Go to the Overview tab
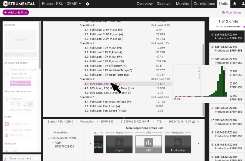Screen dimensions: 245x161 [144, 4]
